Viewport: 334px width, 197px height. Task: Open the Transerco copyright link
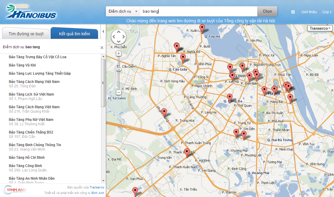tap(97, 187)
